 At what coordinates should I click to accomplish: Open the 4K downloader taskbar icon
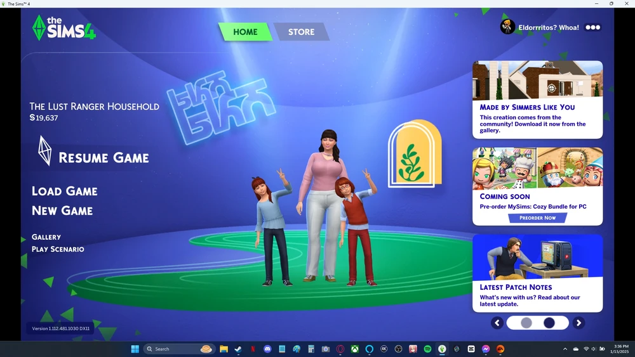384,349
